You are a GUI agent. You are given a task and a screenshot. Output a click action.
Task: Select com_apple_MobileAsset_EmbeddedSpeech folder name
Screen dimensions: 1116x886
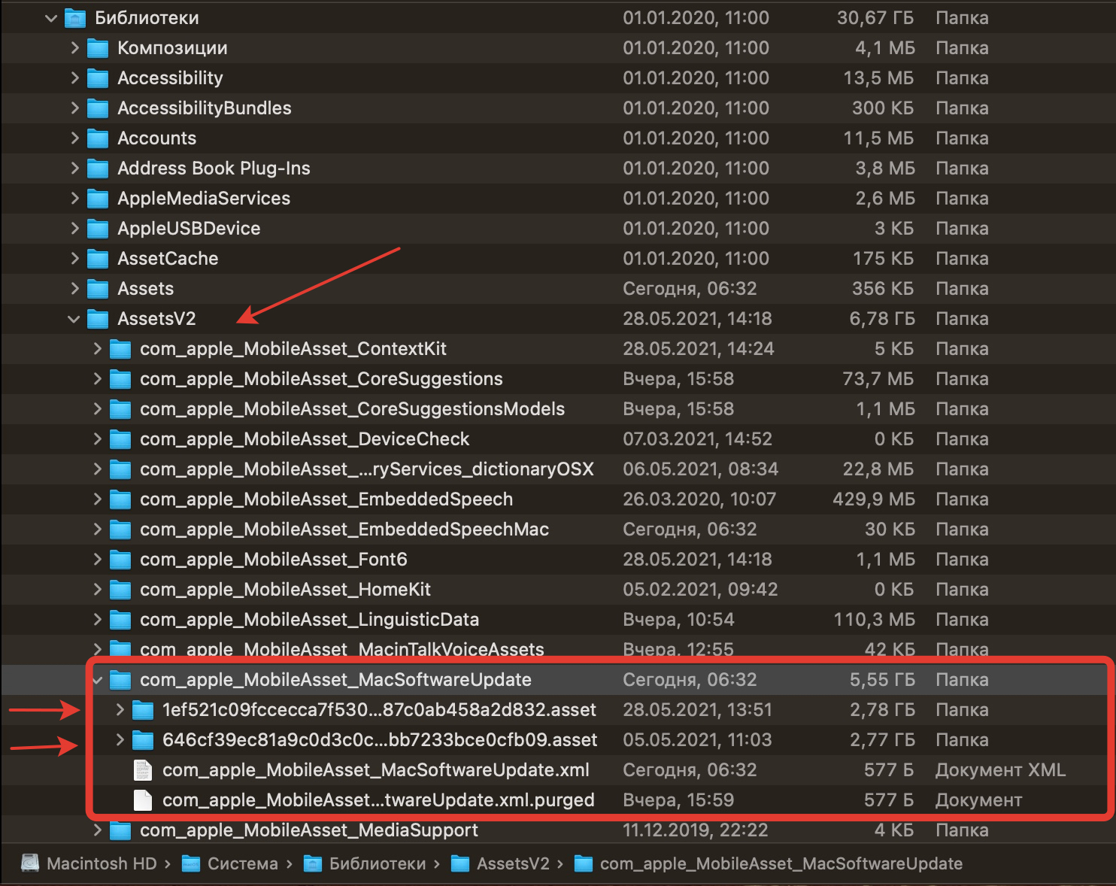326,499
